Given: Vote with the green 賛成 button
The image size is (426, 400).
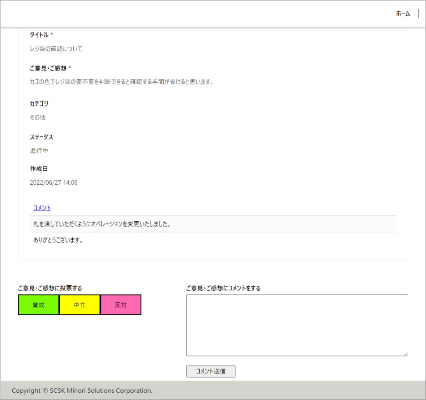Looking at the screenshot, I should pyautogui.click(x=39, y=305).
